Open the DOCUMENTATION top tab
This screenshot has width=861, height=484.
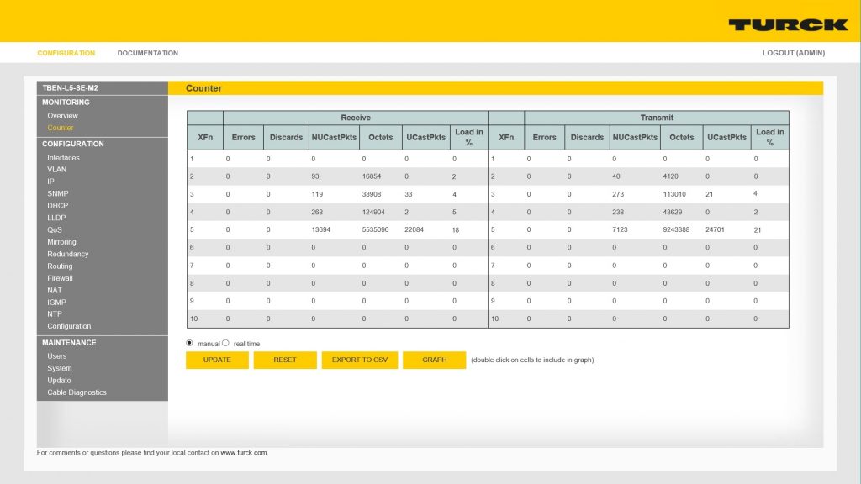pos(147,53)
